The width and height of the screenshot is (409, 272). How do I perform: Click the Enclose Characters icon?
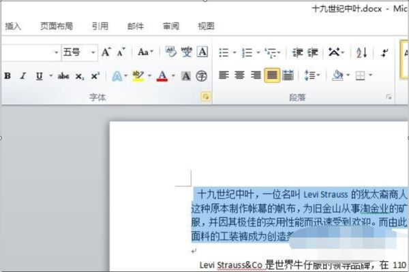click(201, 76)
